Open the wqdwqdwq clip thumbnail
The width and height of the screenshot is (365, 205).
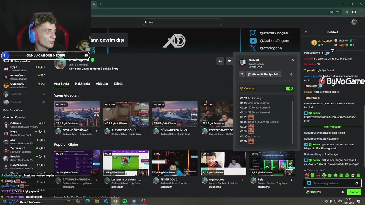(x=223, y=163)
